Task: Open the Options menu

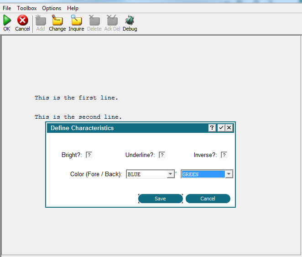Action: pyautogui.click(x=52, y=8)
